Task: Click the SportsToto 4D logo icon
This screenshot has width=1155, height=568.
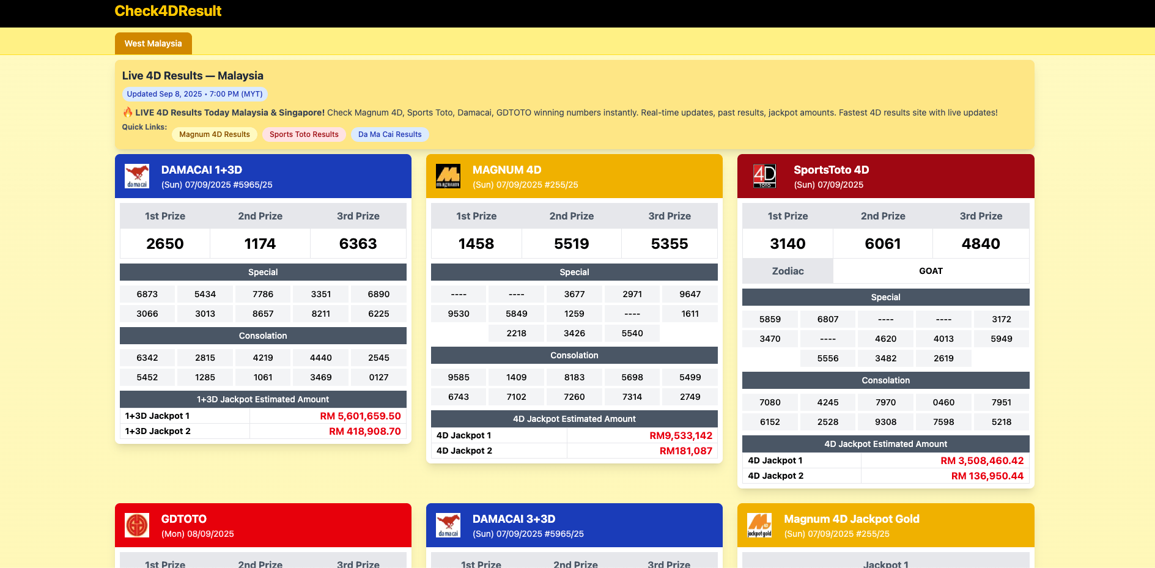Action: click(765, 176)
